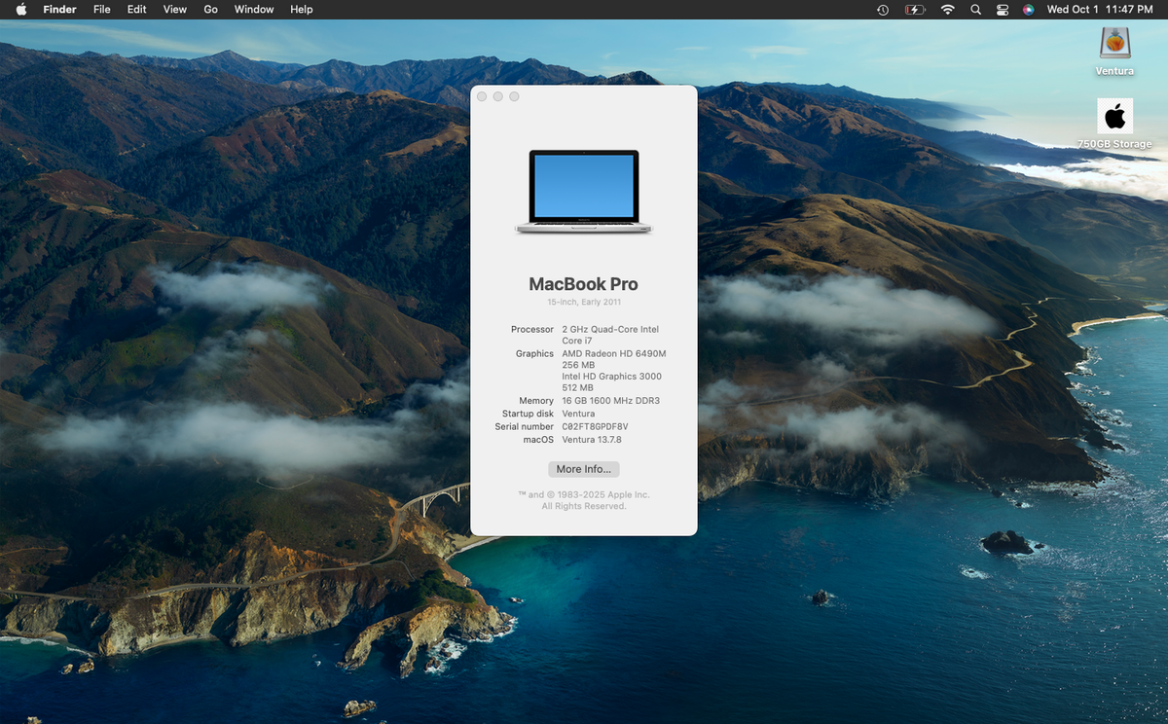
Task: Open the View menu
Action: (x=175, y=9)
